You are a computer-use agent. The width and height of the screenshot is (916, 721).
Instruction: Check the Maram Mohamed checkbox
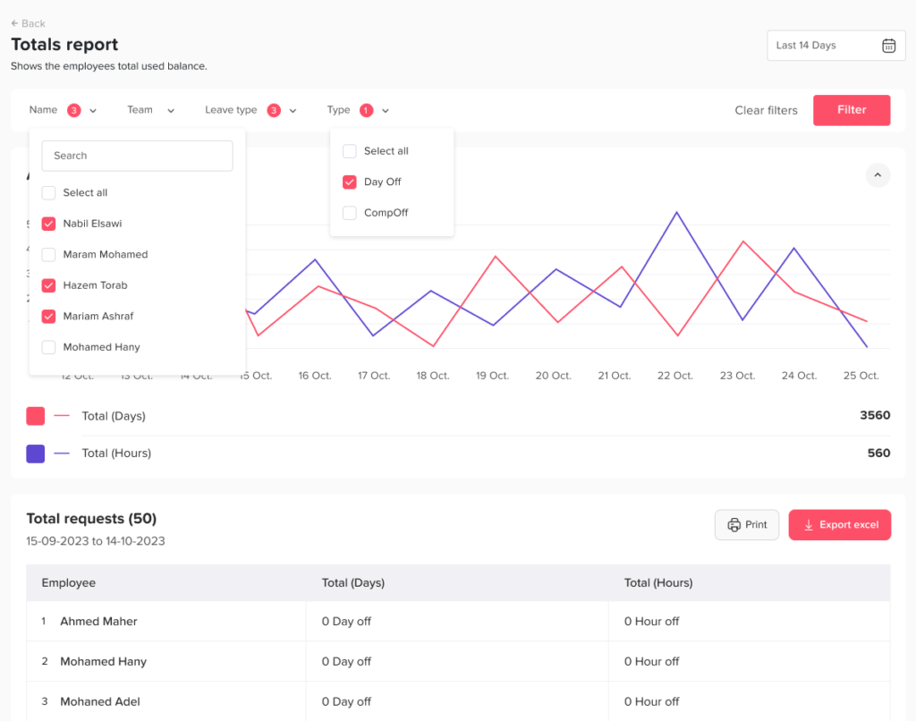click(49, 255)
